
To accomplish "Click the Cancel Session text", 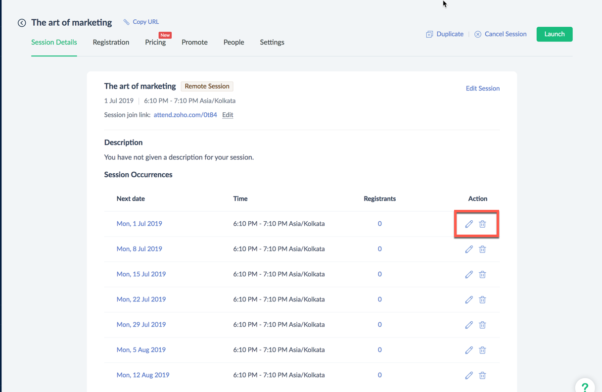I will point(506,34).
